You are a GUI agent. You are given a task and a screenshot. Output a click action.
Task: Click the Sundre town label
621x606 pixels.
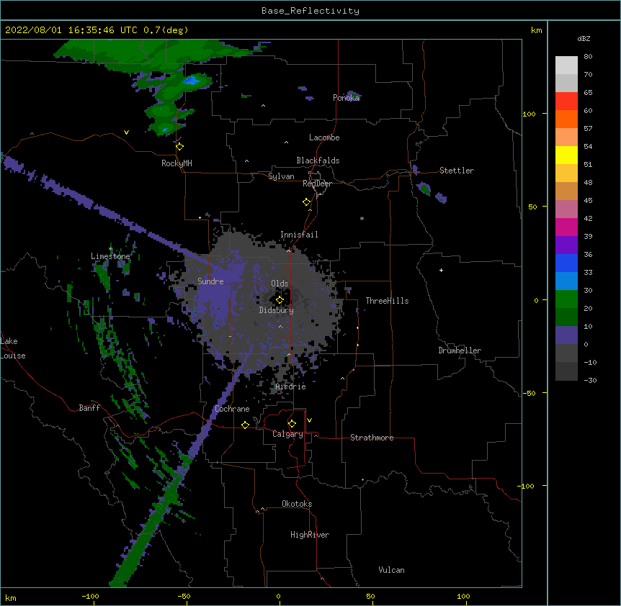click(210, 281)
